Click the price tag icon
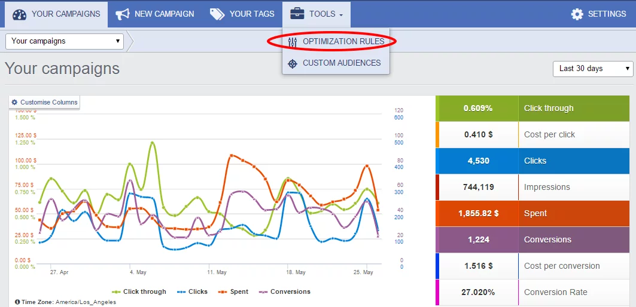This screenshot has width=636, height=307. (217, 14)
